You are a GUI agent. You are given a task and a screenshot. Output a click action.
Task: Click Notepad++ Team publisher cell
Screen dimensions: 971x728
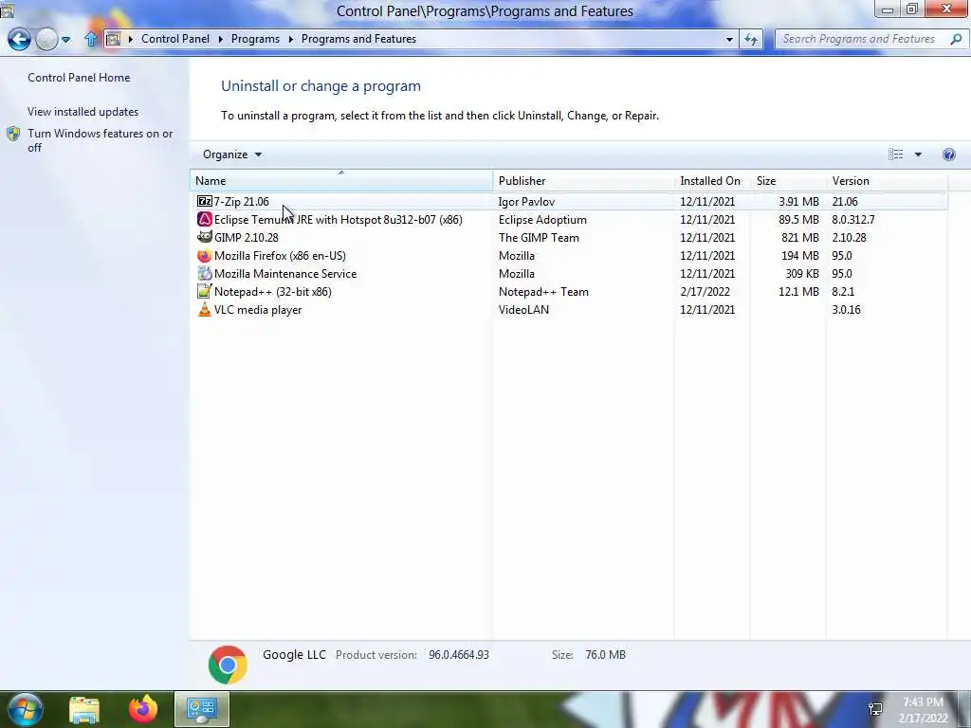543,292
